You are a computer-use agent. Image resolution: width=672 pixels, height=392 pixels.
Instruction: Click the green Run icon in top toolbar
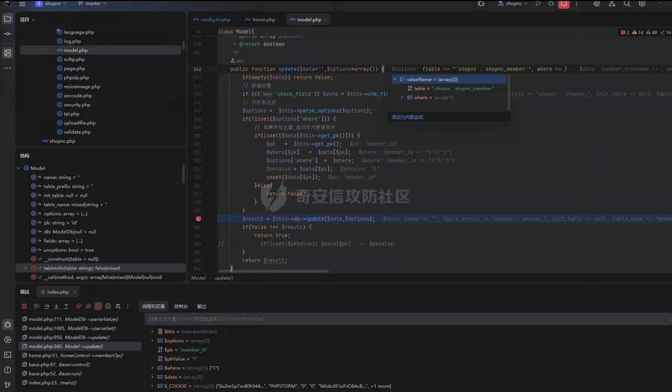point(538,4)
